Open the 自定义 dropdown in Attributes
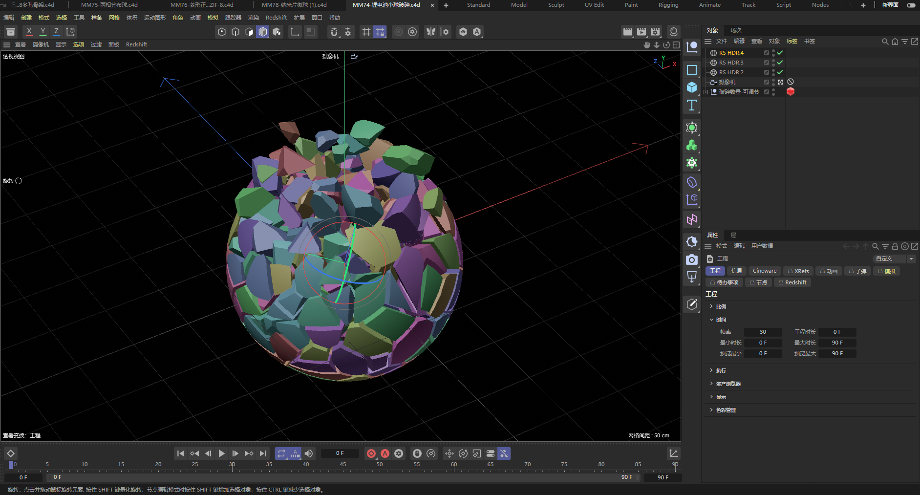The width and height of the screenshot is (920, 495). pos(894,258)
